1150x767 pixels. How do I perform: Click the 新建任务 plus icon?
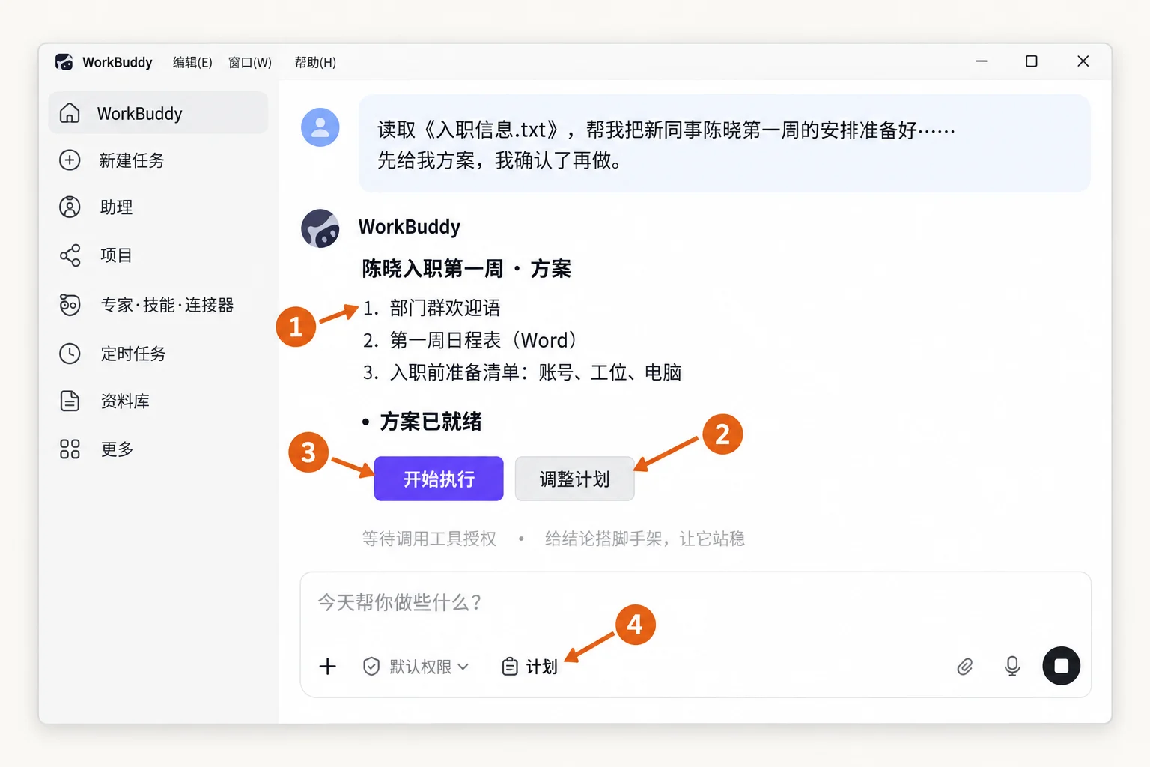(70, 160)
